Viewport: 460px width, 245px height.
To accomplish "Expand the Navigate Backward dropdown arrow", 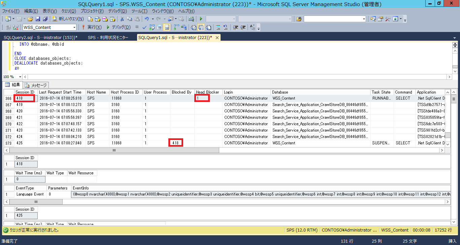I will pos(176,19).
